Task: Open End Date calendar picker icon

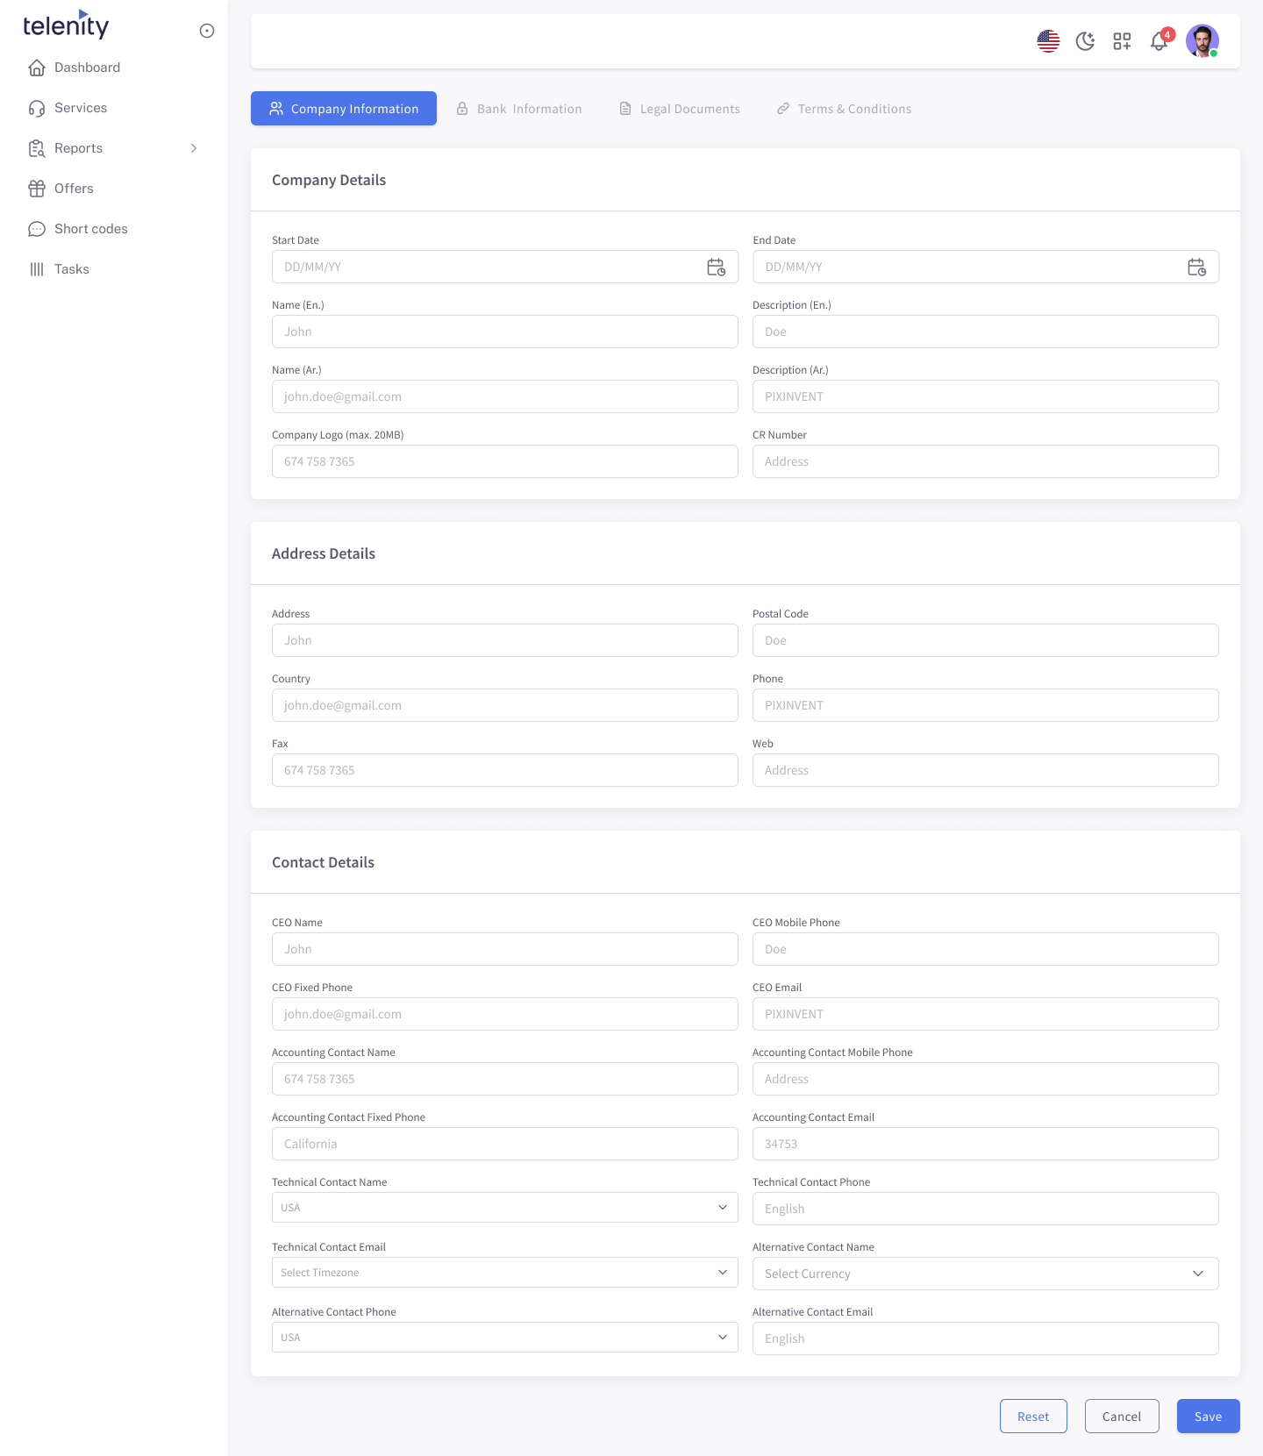Action: coord(1196,267)
